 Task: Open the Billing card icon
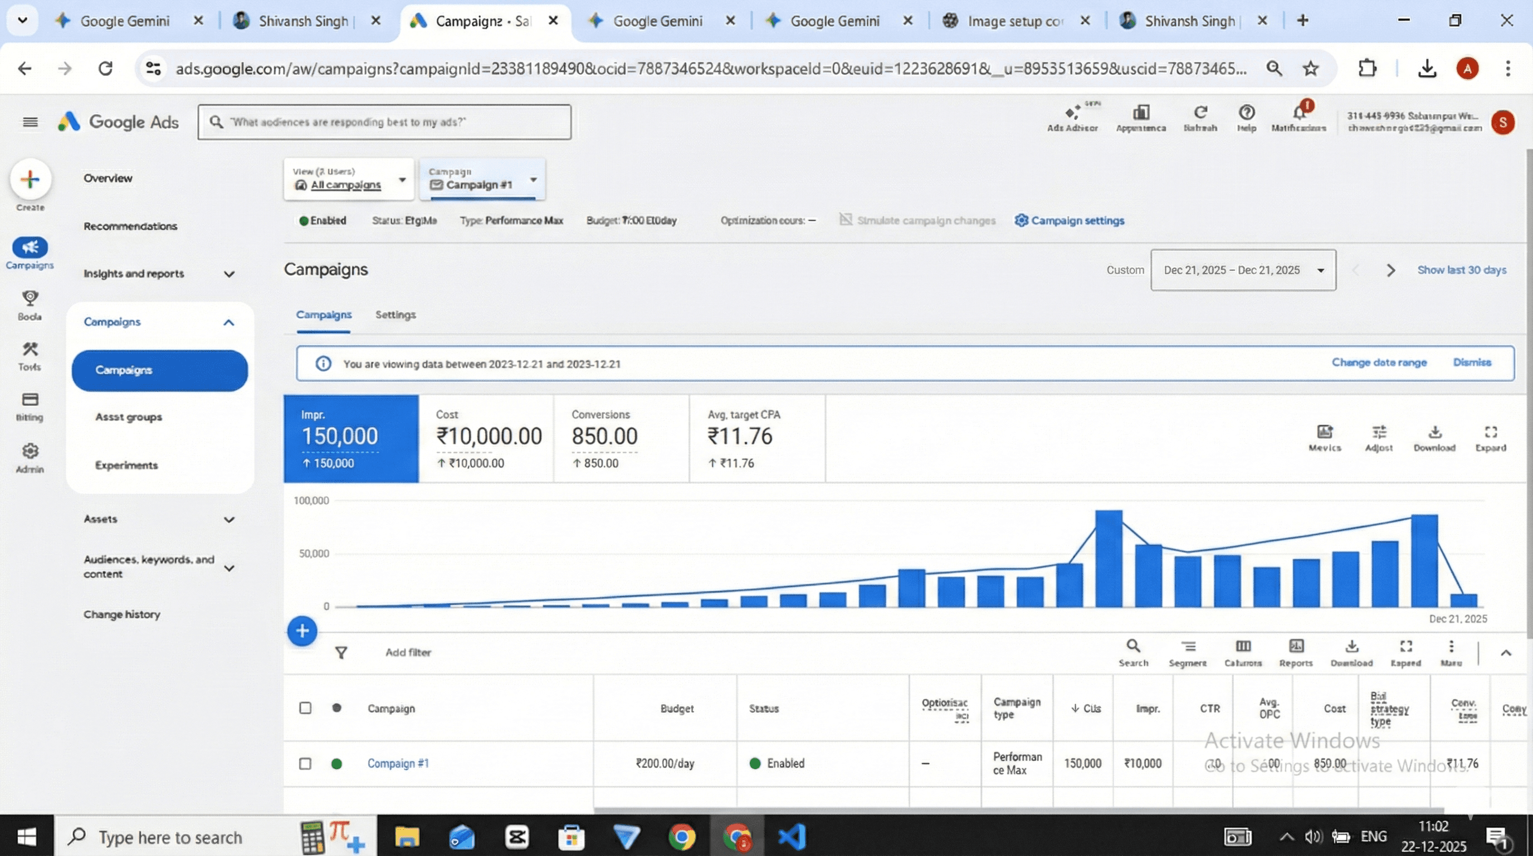[x=30, y=400]
